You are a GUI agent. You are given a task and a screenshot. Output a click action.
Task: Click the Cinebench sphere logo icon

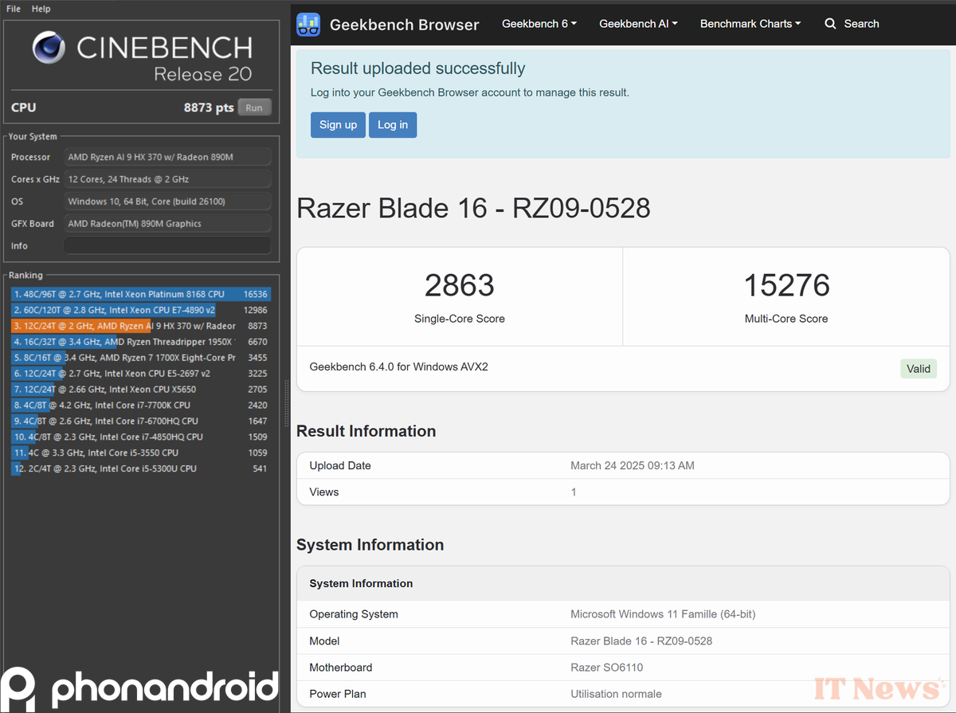click(49, 48)
